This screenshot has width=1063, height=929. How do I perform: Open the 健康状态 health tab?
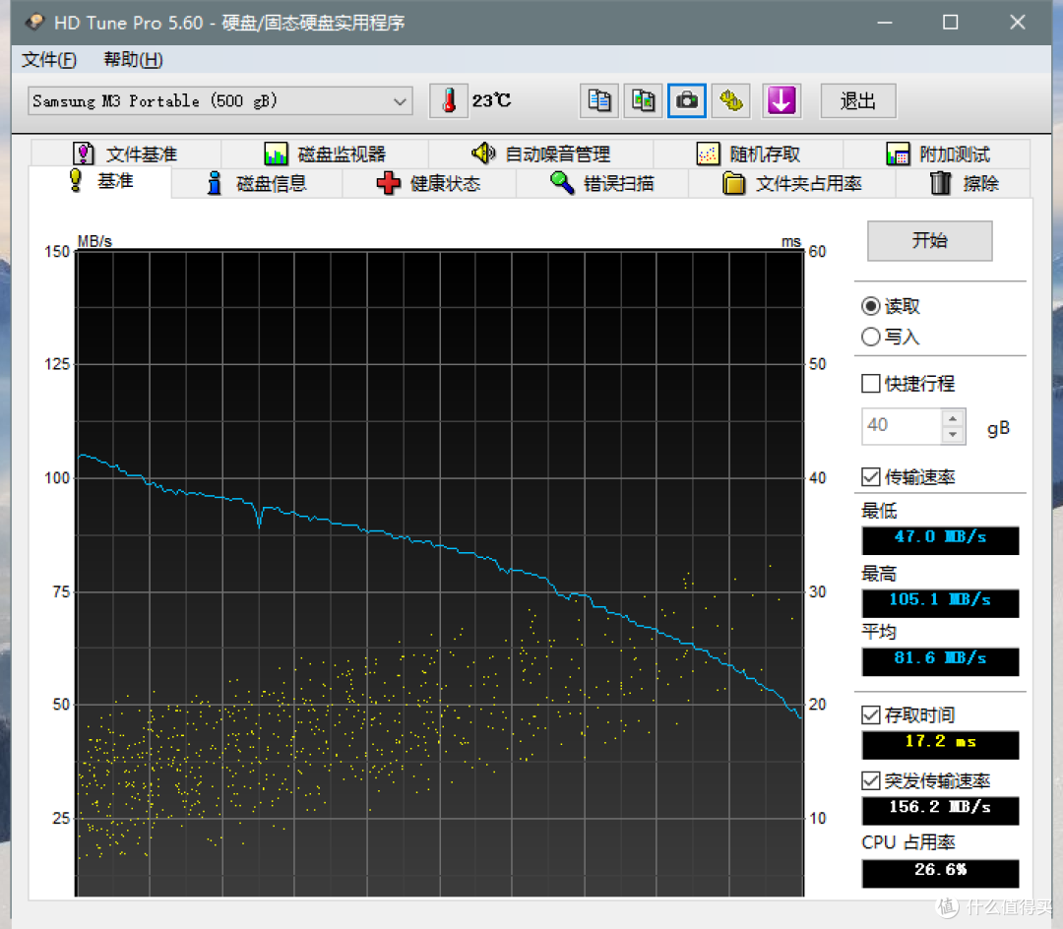click(x=429, y=184)
